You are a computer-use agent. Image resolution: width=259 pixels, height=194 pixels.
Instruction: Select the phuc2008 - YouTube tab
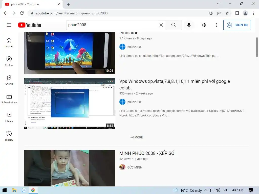point(32,4)
